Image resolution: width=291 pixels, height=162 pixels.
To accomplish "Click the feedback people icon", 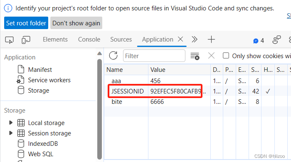I will click(276, 39).
